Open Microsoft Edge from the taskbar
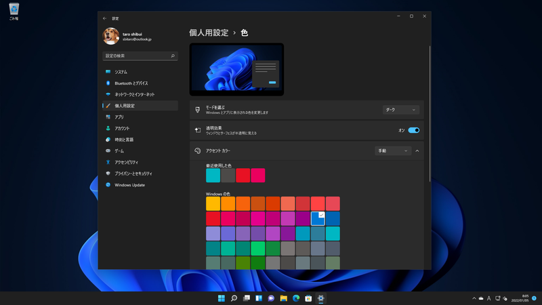 295,298
